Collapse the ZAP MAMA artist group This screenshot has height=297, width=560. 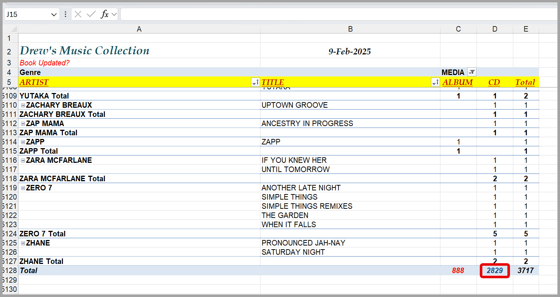[x=23, y=124]
